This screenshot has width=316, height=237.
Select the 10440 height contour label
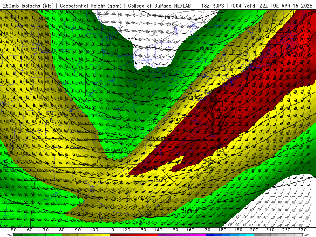tap(149, 167)
